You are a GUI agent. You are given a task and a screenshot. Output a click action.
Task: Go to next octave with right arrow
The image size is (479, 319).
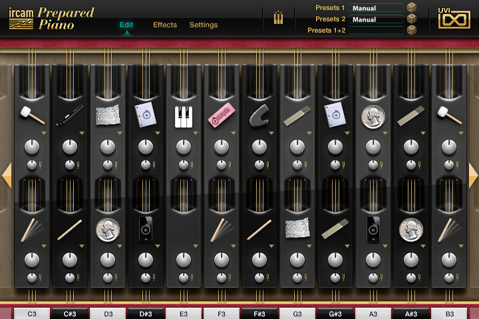(x=473, y=175)
